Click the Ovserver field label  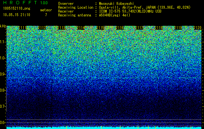(x=66, y=4)
